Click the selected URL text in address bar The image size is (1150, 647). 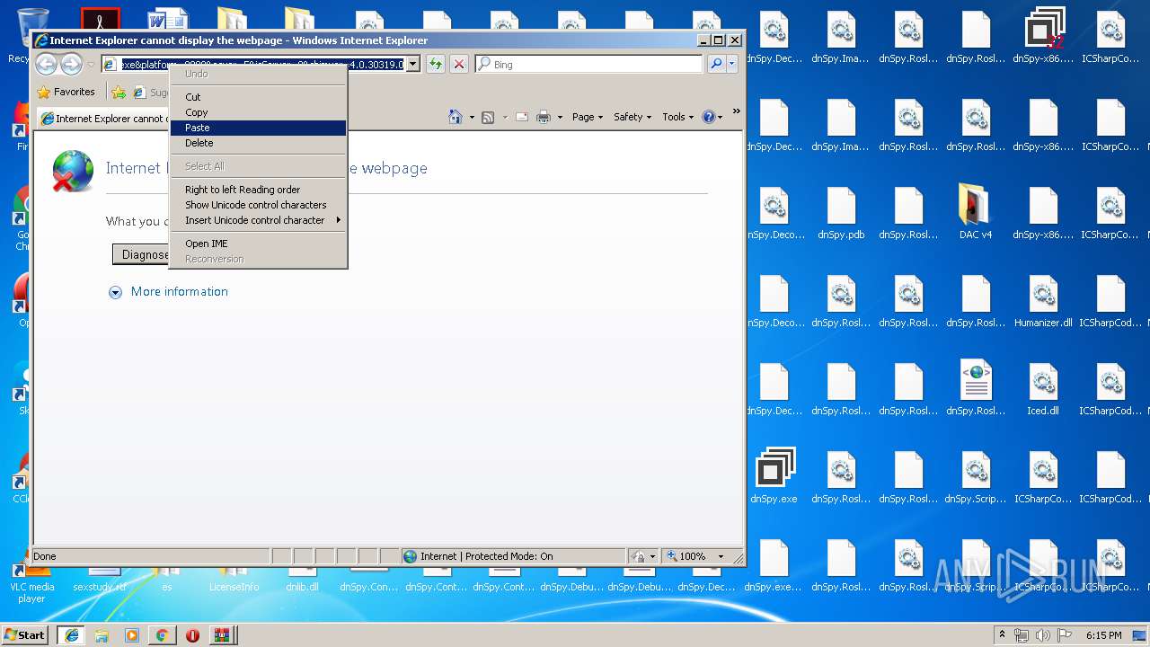point(262,65)
